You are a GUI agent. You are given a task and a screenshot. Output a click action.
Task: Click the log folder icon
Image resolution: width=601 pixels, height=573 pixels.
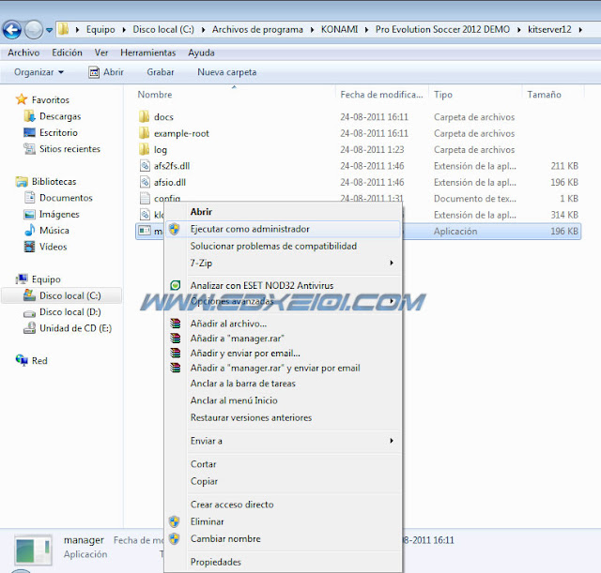coord(145,149)
